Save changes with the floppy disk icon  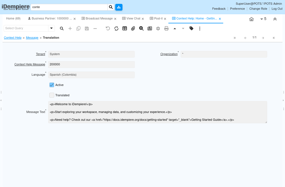point(87,29)
